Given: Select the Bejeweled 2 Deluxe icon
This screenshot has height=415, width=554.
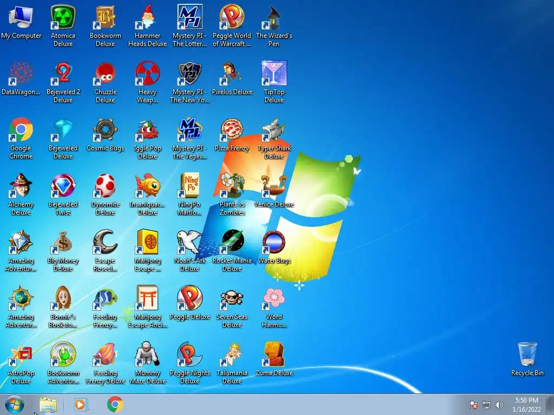Looking at the screenshot, I should click(63, 73).
